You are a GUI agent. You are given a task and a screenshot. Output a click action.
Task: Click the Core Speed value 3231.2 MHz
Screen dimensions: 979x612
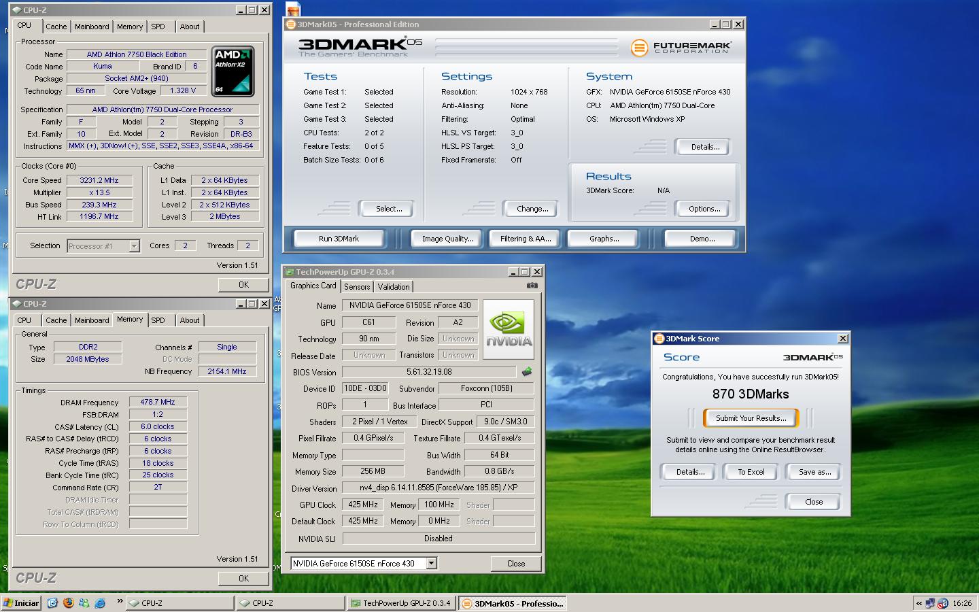(x=99, y=180)
